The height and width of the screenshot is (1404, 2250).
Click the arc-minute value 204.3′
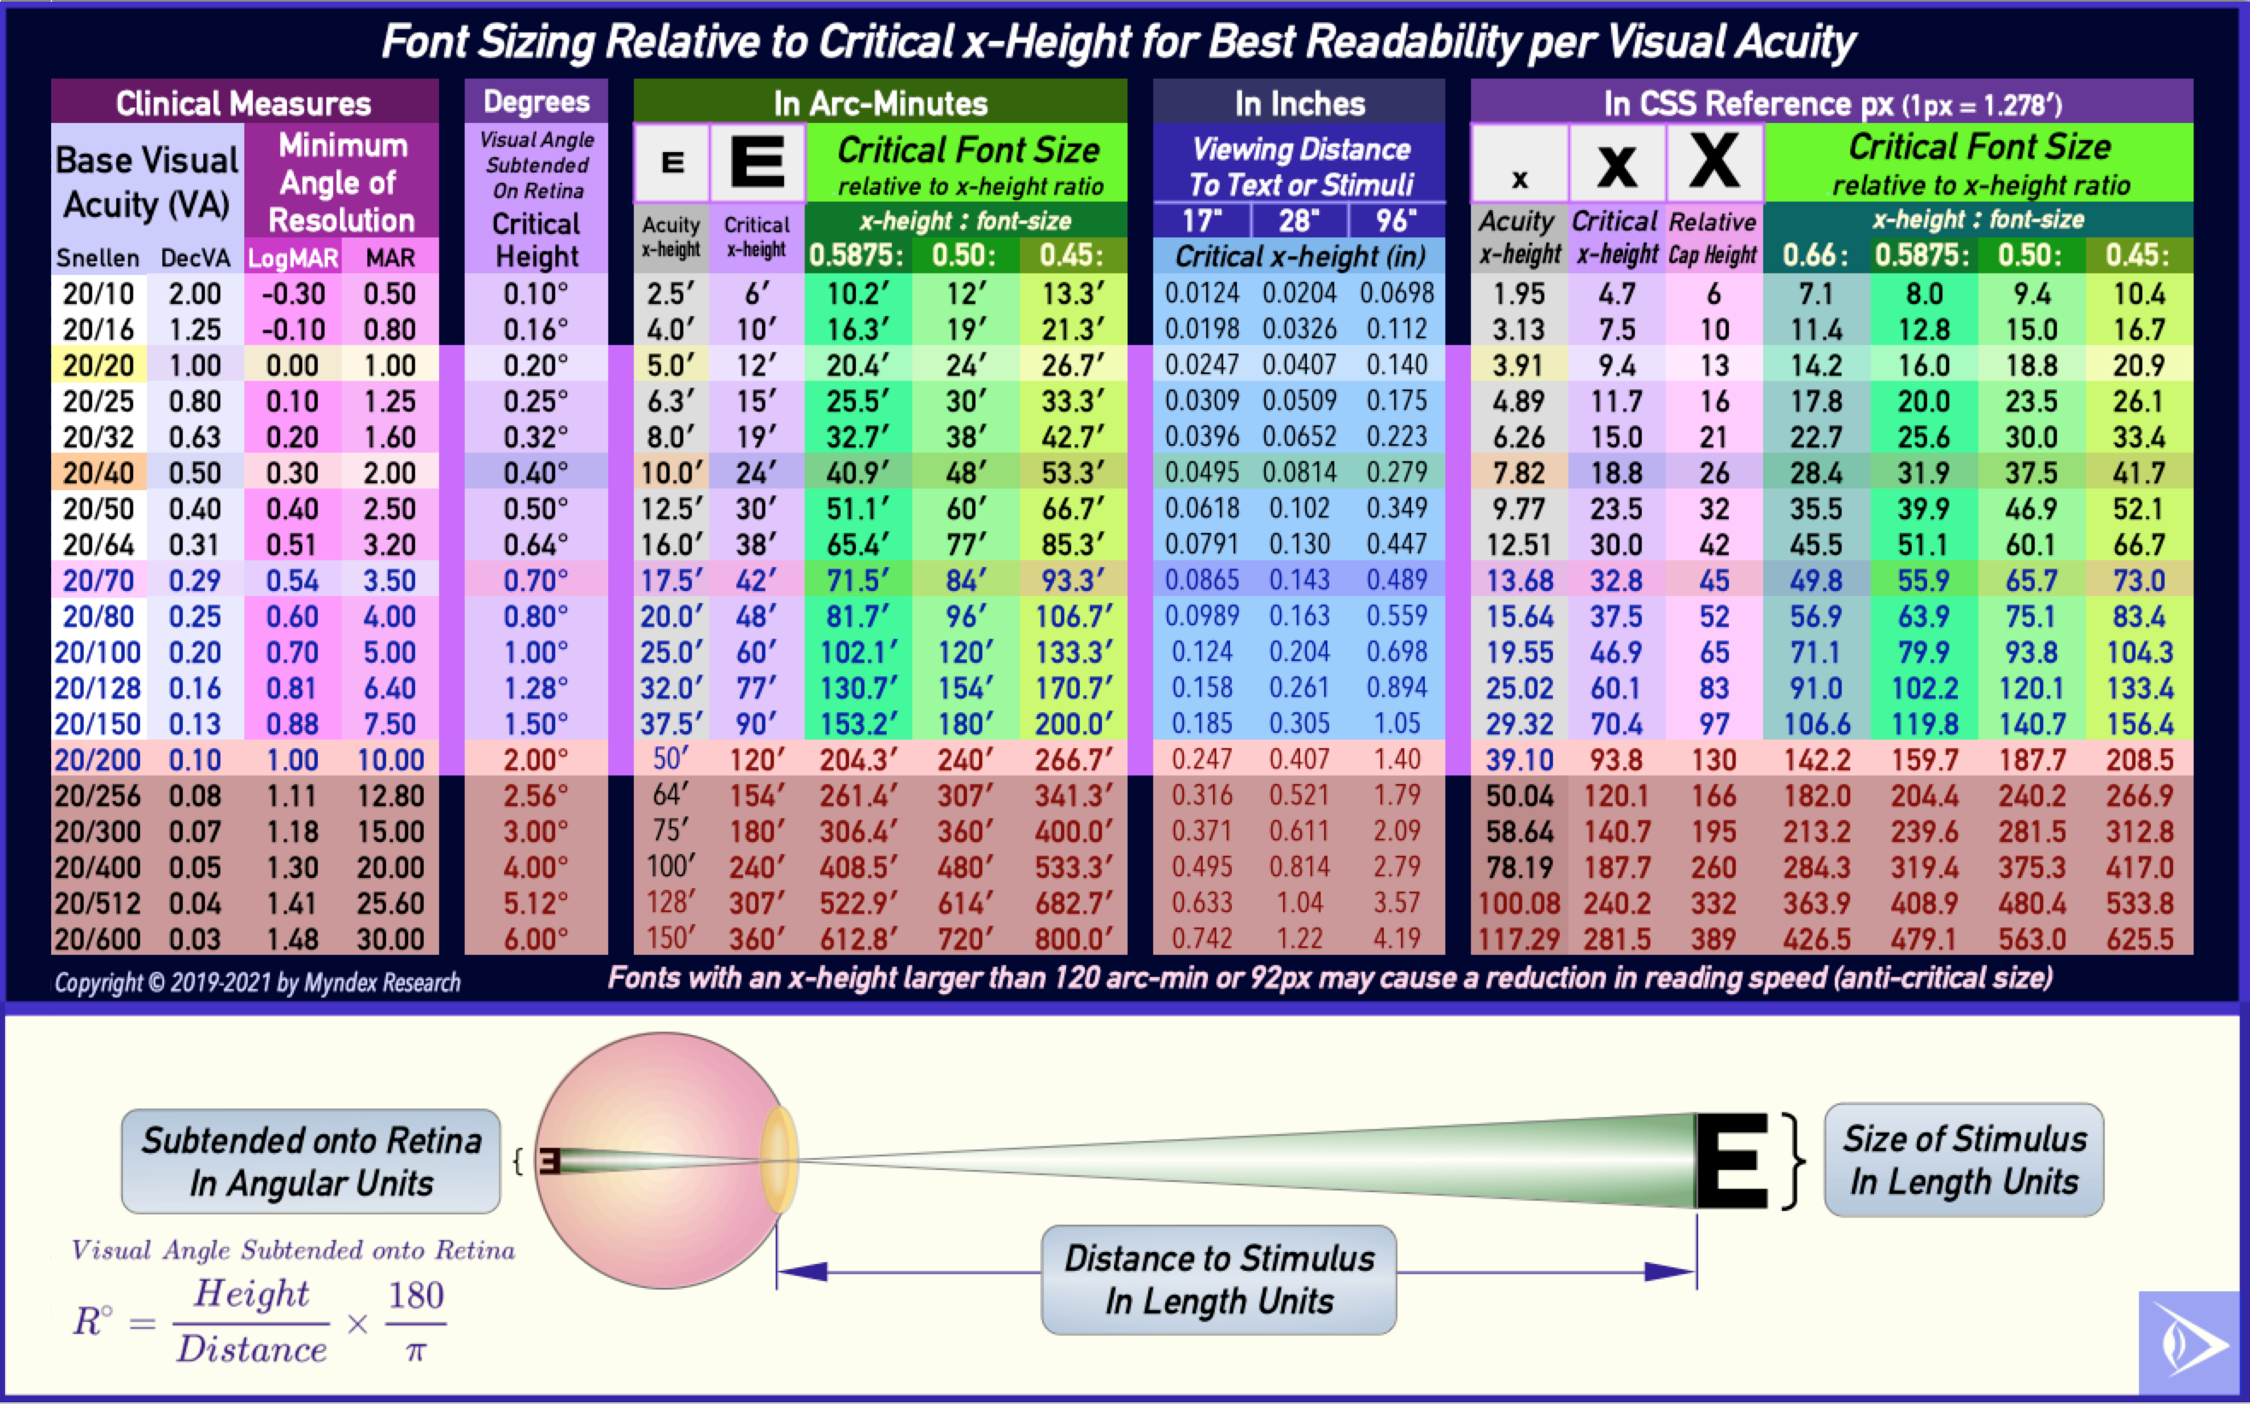pos(858,759)
